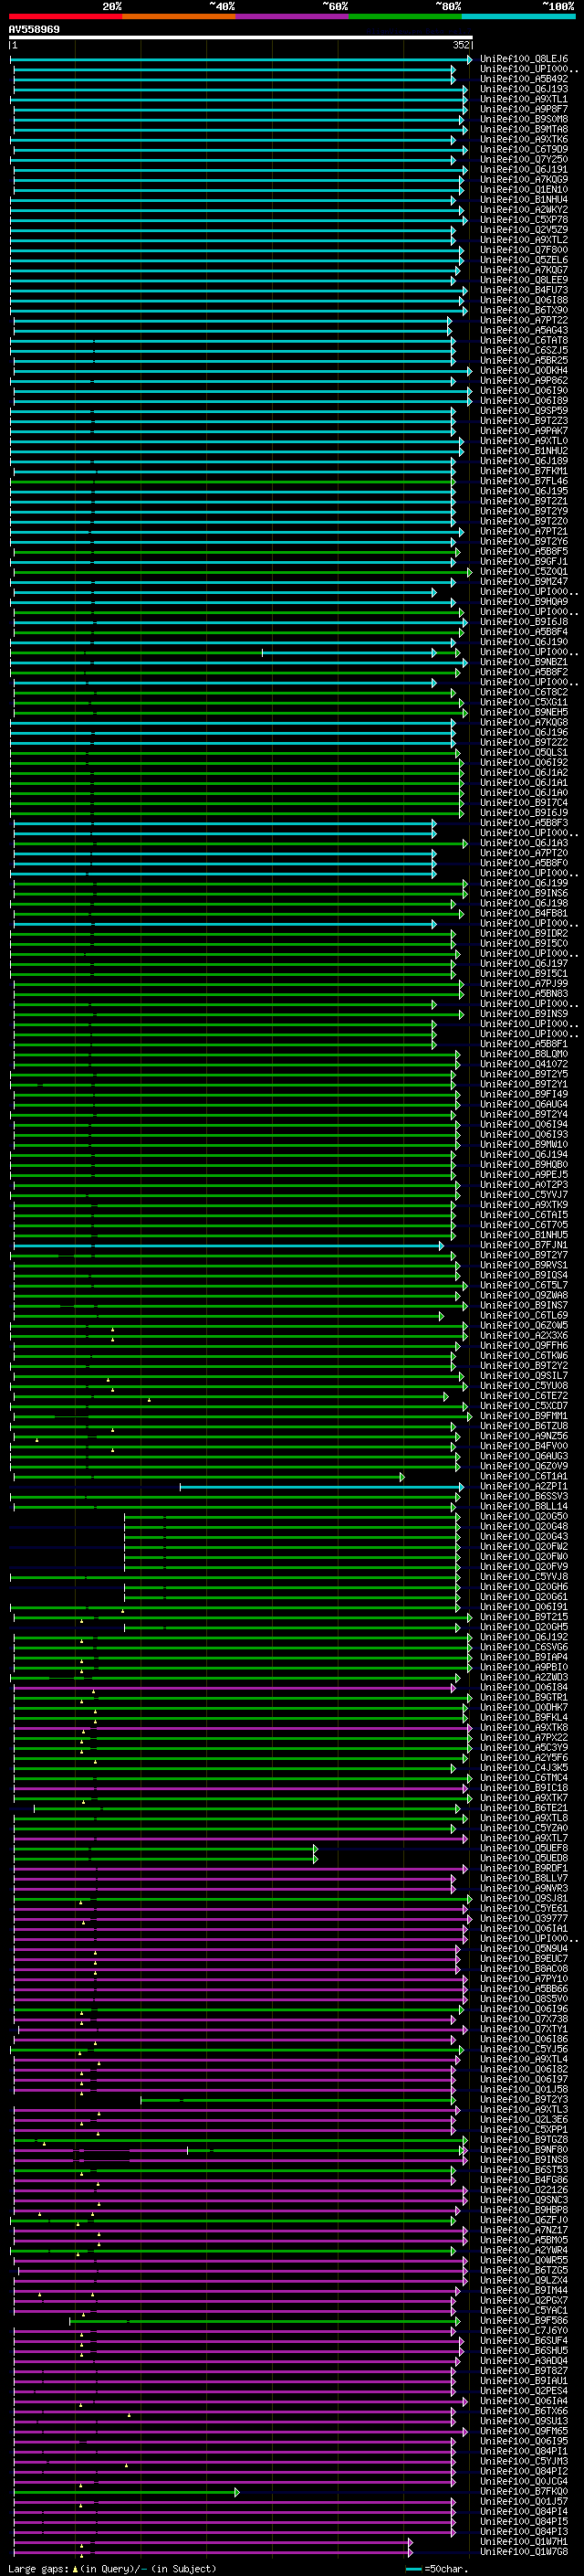This screenshot has width=584, height=2576.
Task: Choose hit UniRef100_Q9SIL7
Action: [524, 1376]
